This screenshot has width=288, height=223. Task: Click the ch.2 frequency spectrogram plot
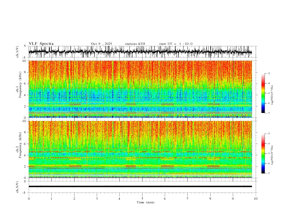140,149
